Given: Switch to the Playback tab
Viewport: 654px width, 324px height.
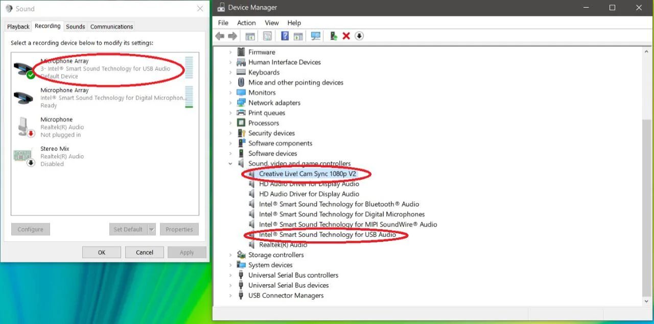Looking at the screenshot, I should pos(17,26).
